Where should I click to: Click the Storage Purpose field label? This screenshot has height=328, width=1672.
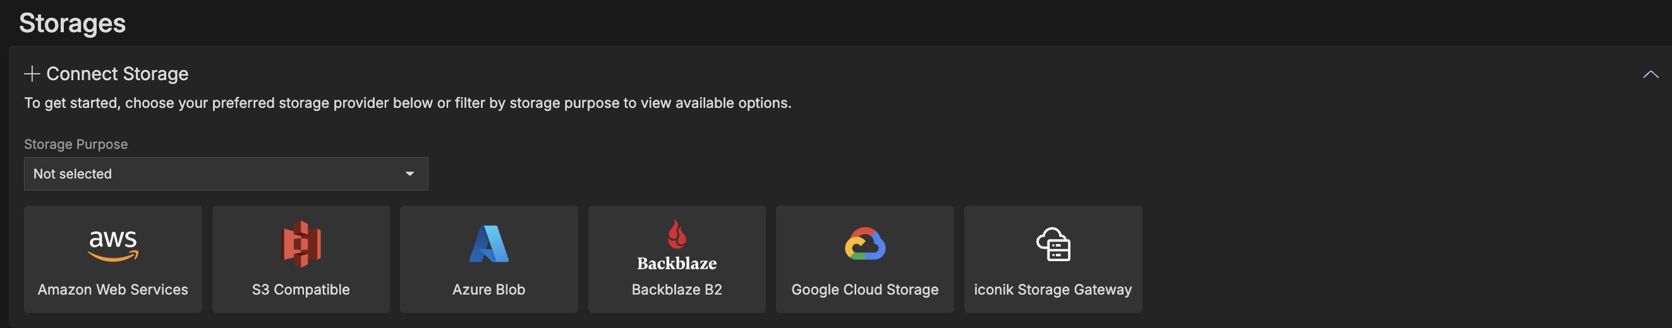click(76, 144)
